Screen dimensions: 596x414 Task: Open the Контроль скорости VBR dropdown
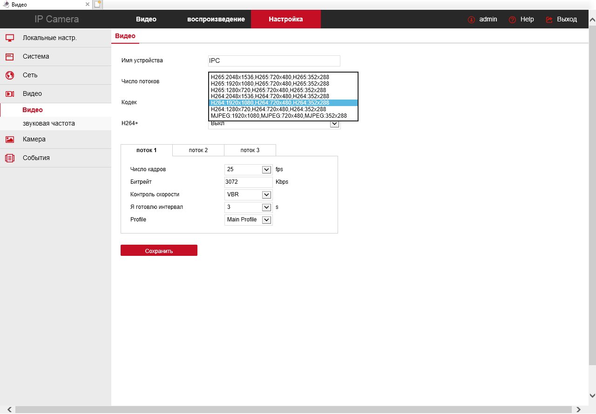[266, 195]
